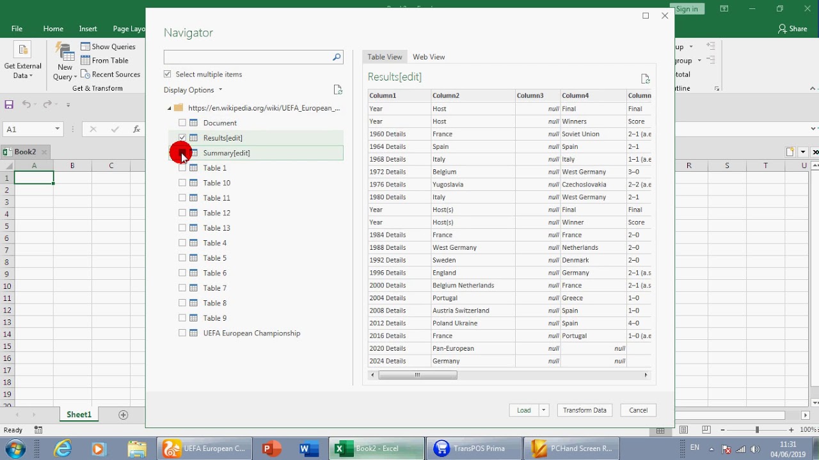Open Word from taskbar
Screen dimensions: 819x460
(x=308, y=448)
